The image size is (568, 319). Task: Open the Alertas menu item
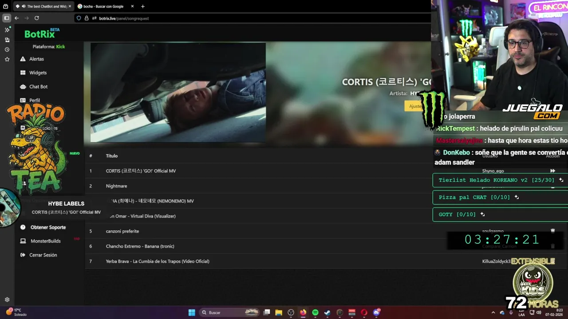coord(36,59)
